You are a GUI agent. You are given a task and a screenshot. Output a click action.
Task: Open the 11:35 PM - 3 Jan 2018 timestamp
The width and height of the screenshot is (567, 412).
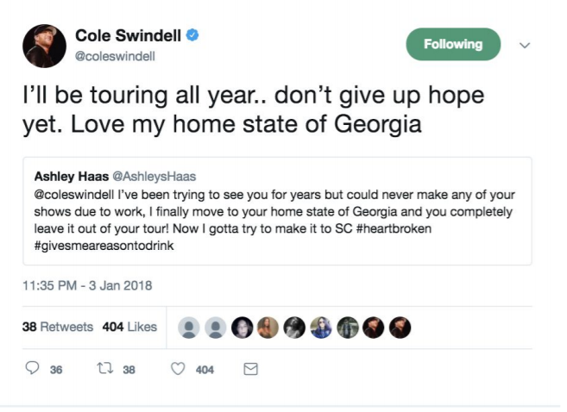(x=87, y=285)
